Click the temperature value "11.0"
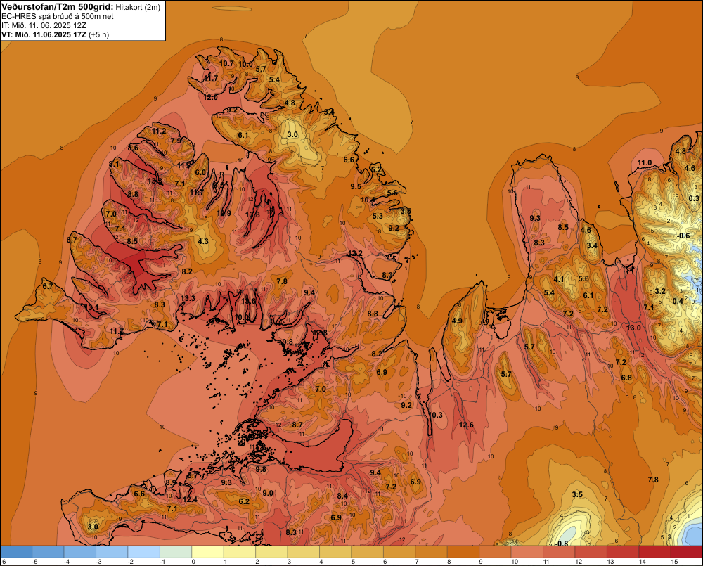 (x=644, y=163)
